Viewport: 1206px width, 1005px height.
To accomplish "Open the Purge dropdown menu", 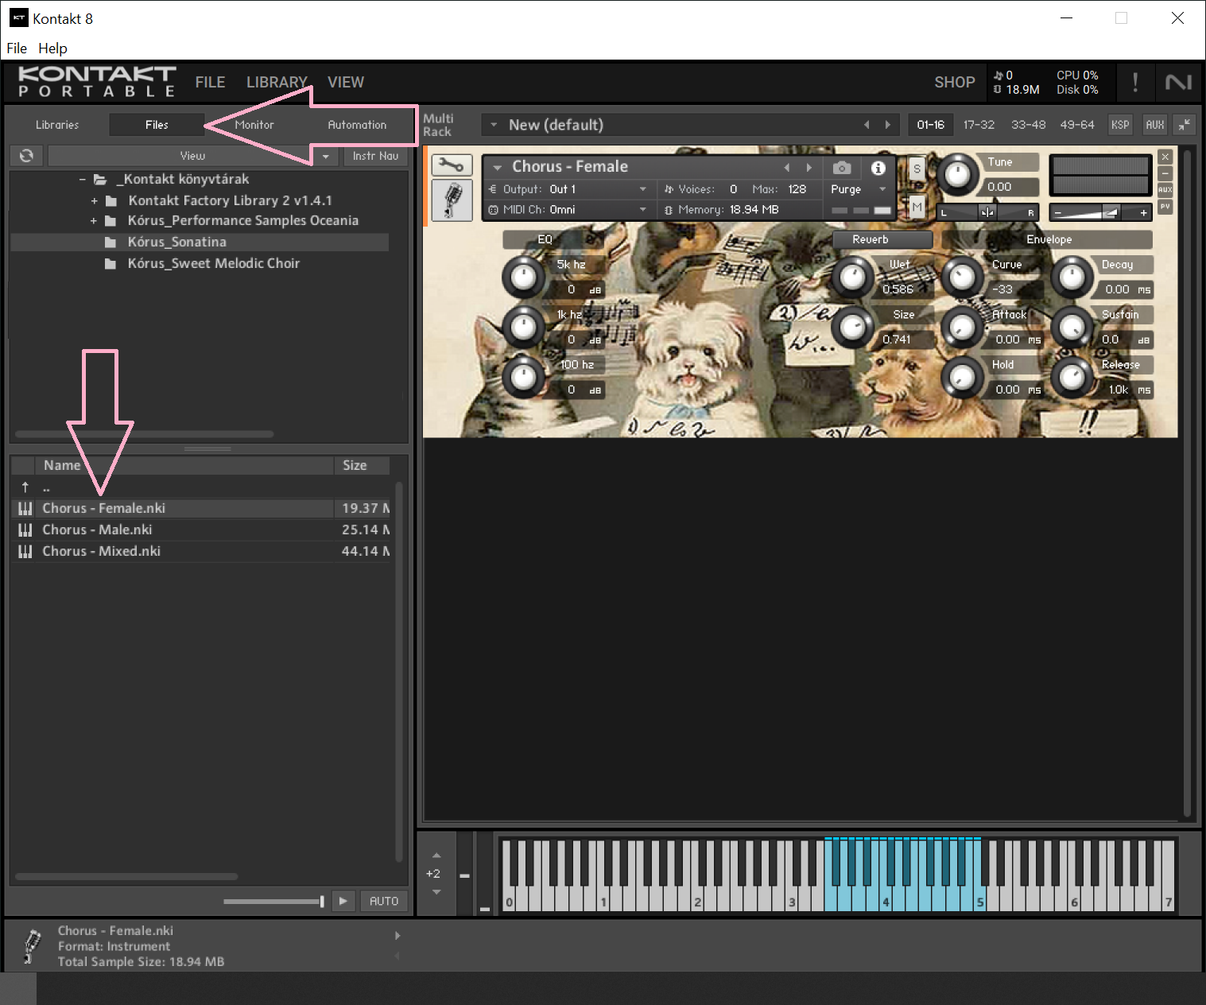I will tap(882, 189).
